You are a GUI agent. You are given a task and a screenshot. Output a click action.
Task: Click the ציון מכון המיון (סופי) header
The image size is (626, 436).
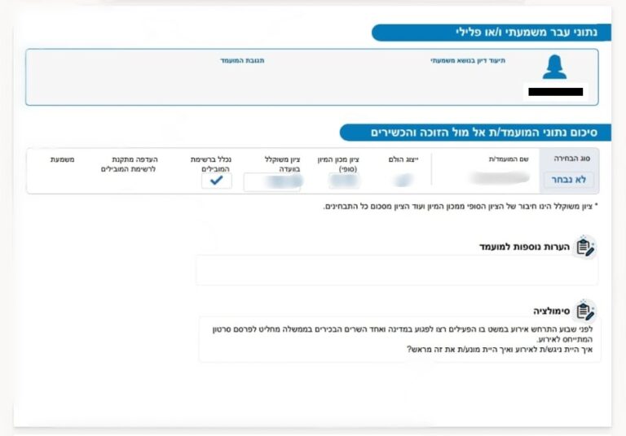click(338, 164)
